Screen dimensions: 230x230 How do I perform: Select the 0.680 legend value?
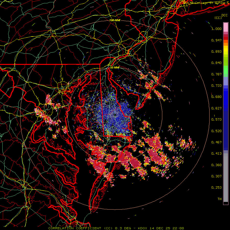click(x=216, y=97)
